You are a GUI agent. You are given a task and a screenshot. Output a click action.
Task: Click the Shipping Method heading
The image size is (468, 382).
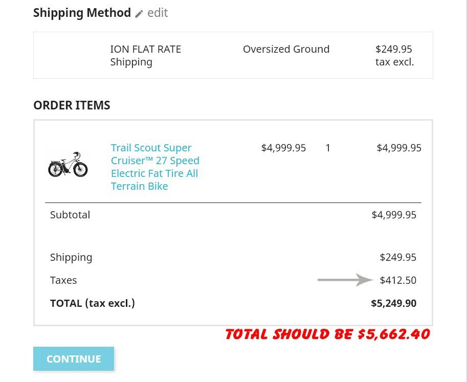point(82,13)
